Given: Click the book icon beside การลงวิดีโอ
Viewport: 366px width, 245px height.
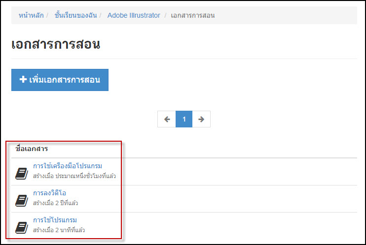Looking at the screenshot, I should 22,201.
